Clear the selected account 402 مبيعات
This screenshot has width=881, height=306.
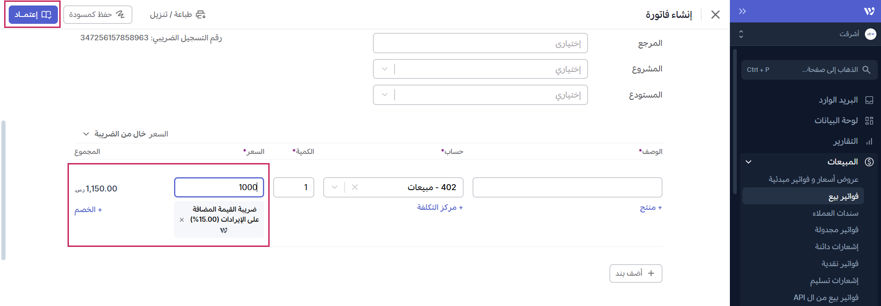coord(355,187)
